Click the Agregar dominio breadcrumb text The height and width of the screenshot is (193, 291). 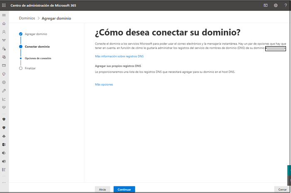(56, 18)
